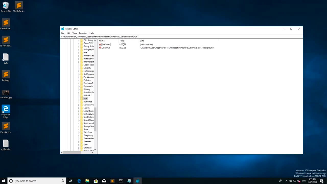
Task: Open Mail from the taskbar
Action: click(104, 181)
